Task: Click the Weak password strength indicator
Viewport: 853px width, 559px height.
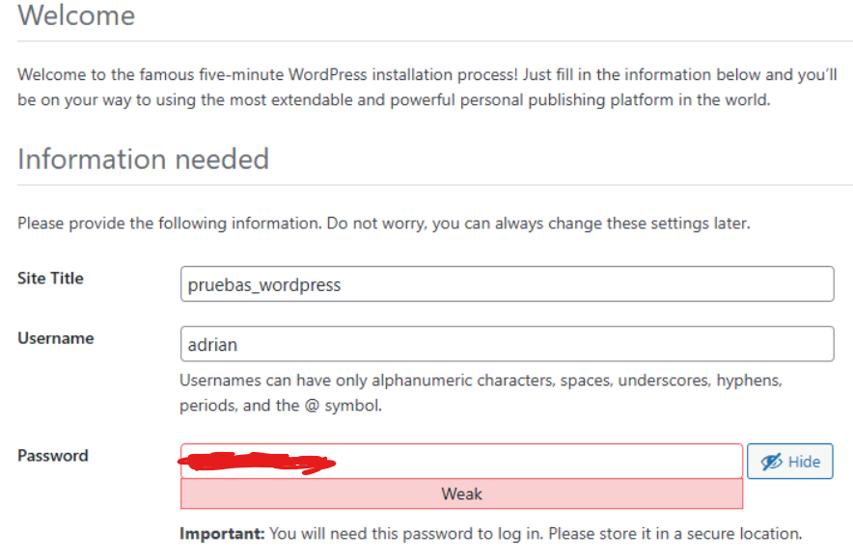Action: [x=462, y=493]
